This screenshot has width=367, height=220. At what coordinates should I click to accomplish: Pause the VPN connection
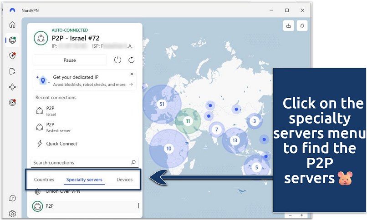70,60
